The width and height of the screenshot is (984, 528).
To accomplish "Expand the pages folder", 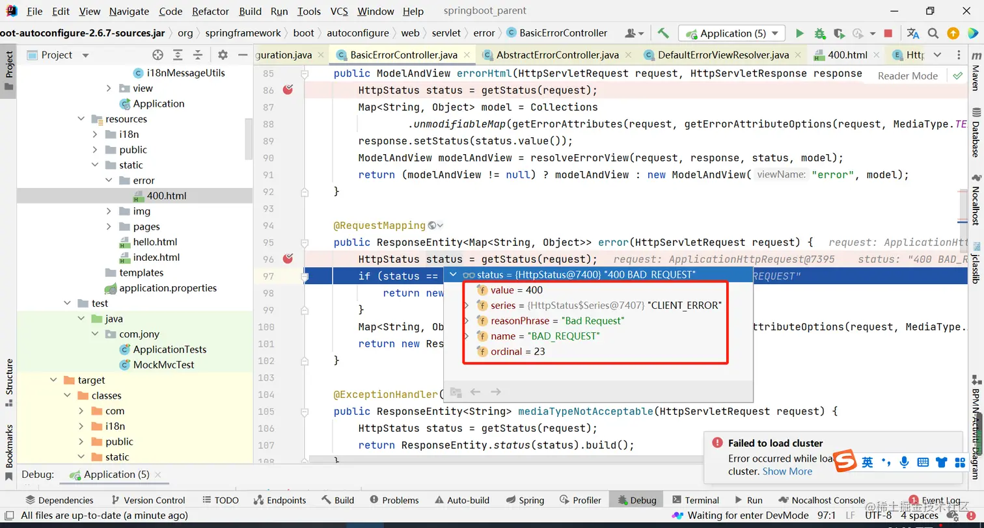I will pos(109,227).
